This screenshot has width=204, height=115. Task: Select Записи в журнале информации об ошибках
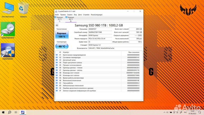[x=98, y=91]
